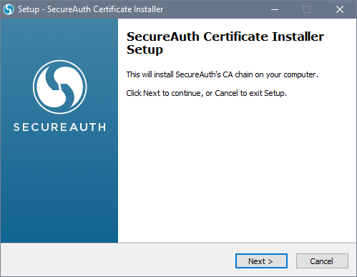Click the "Setup - SecureAuth Certificate Installer" title text

pyautogui.click(x=90, y=9)
